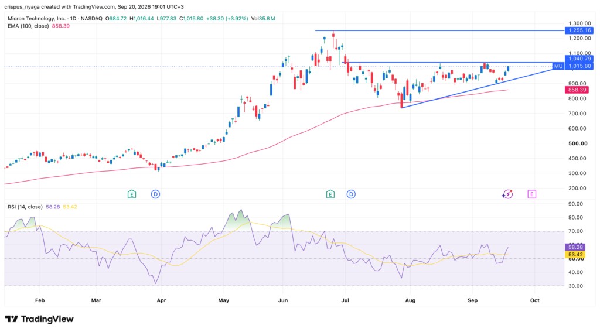Screen dimensions: 600x332
Task: Click the blue D dividend marker near Apr
Action: coord(155,194)
